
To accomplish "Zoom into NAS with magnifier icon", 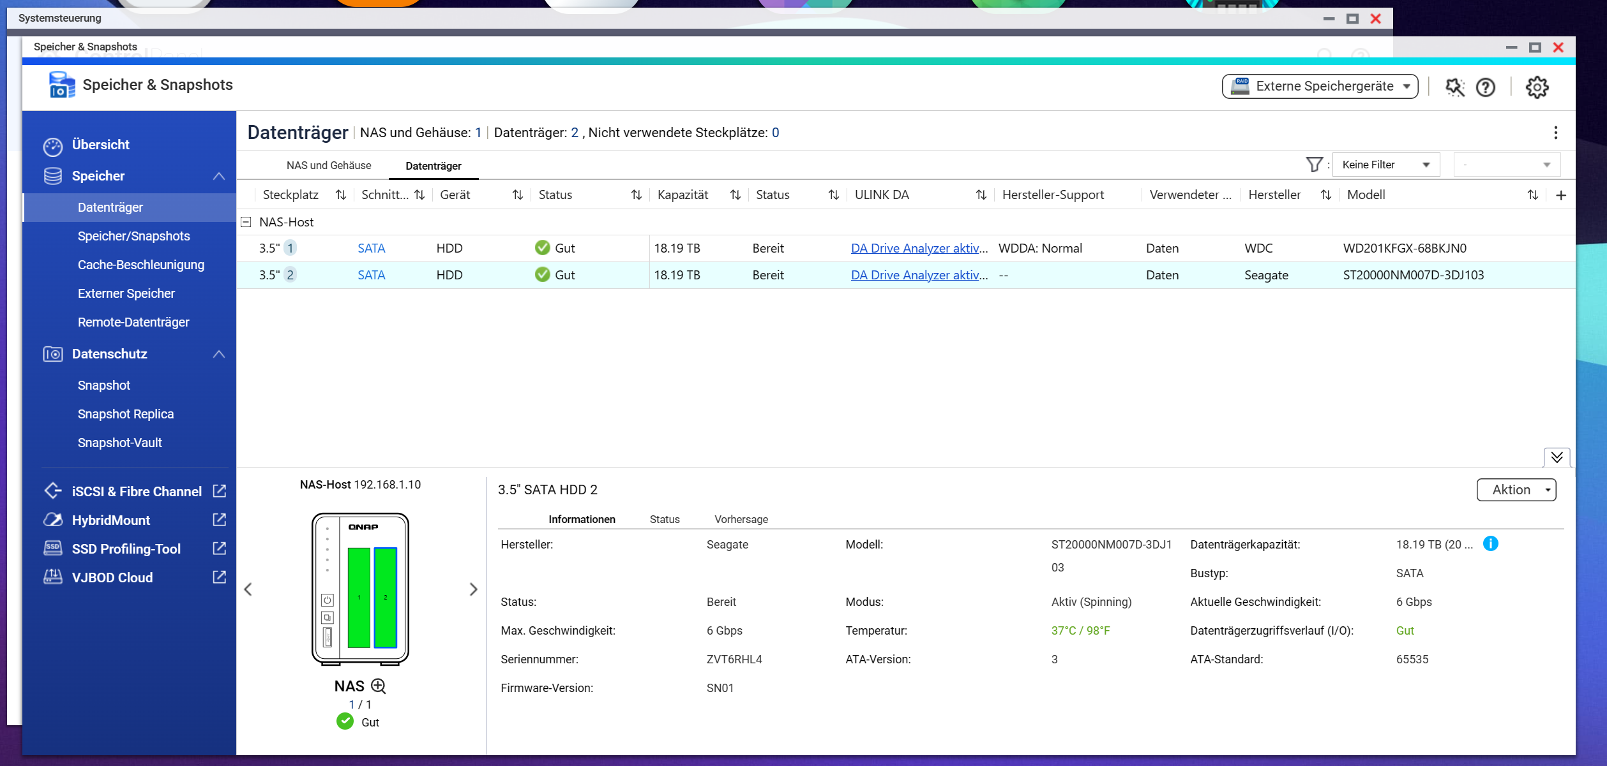I will [379, 686].
